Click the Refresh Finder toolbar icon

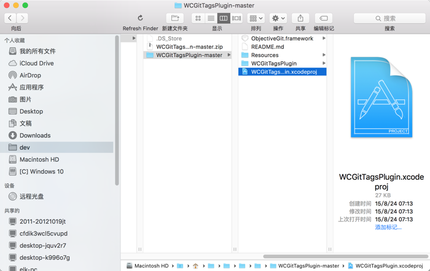click(140, 18)
